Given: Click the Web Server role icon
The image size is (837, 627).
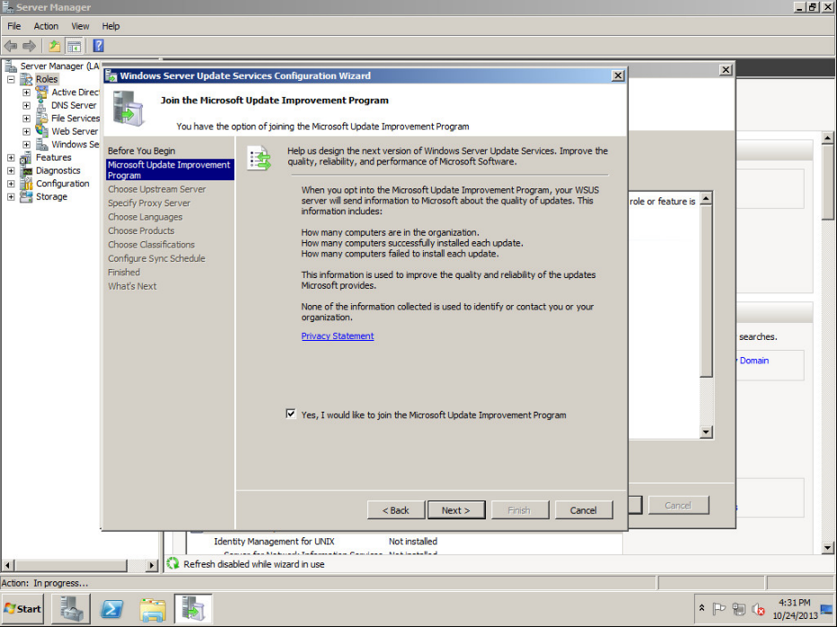Looking at the screenshot, I should point(41,131).
